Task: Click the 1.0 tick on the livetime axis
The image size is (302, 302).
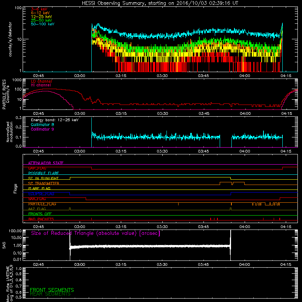Action: point(18,269)
